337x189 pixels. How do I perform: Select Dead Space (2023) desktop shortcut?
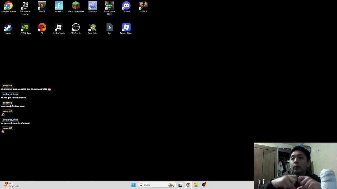click(x=109, y=8)
